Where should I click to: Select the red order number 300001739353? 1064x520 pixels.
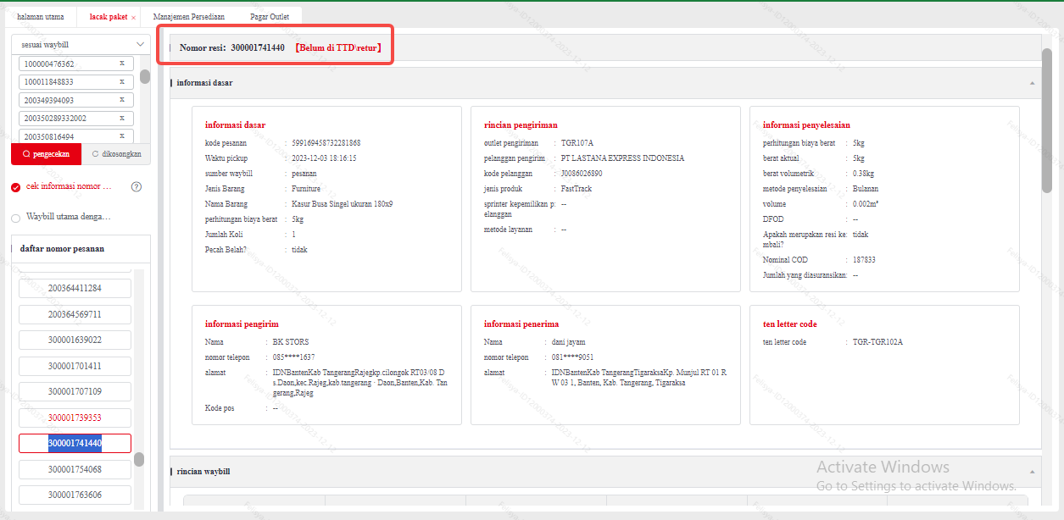[75, 418]
